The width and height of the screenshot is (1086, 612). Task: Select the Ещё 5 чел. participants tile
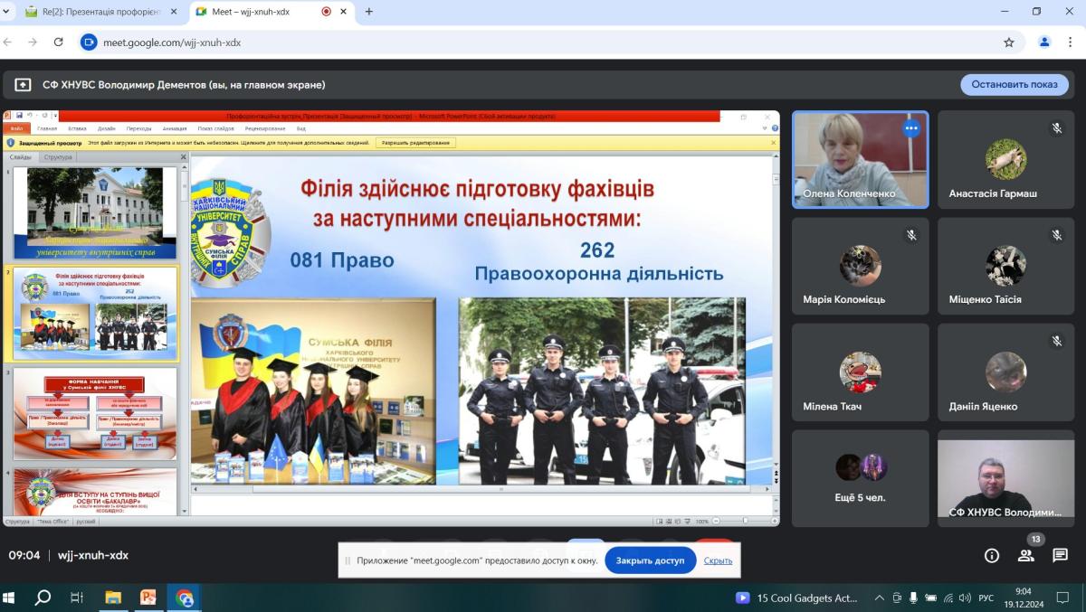[x=860, y=477]
